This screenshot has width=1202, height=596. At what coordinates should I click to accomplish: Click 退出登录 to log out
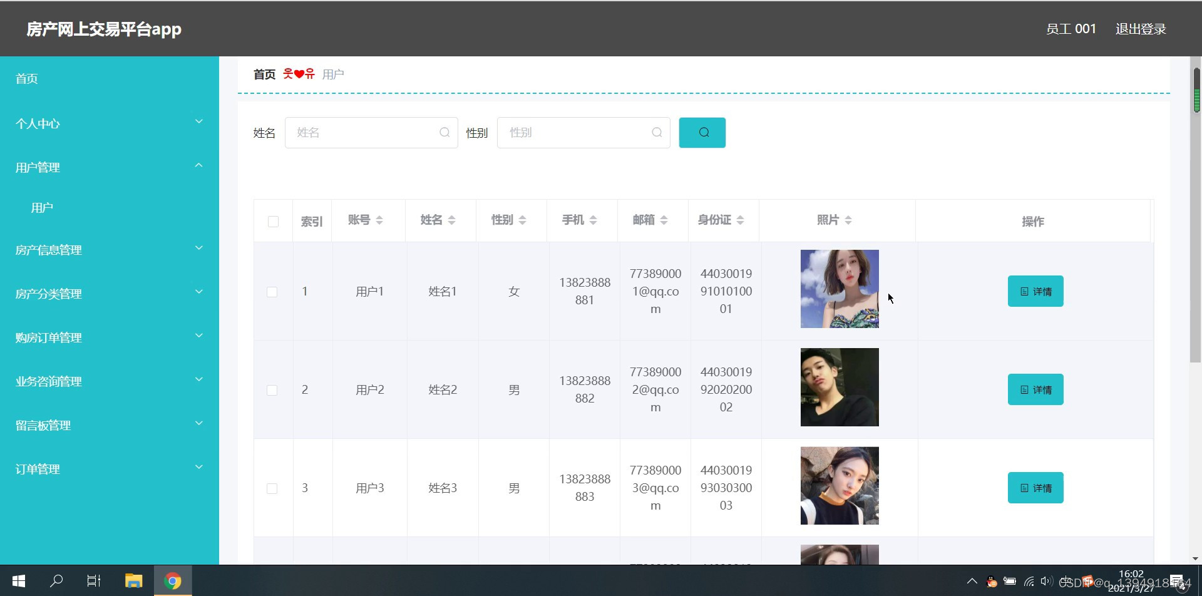(x=1141, y=29)
